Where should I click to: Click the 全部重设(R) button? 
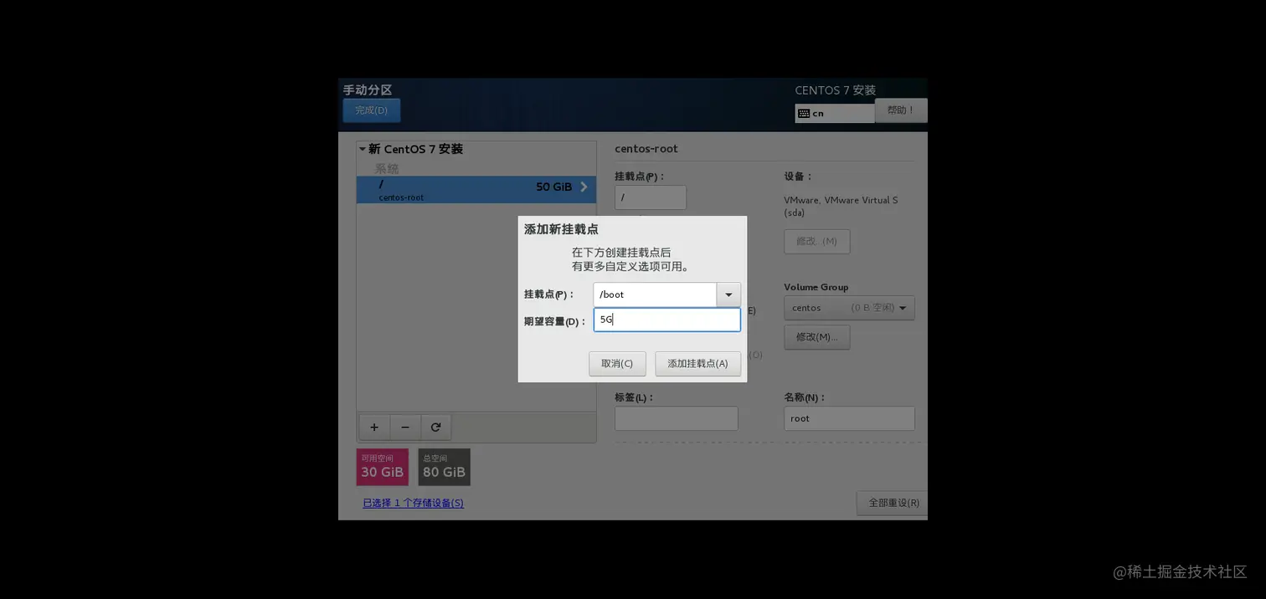coord(893,503)
